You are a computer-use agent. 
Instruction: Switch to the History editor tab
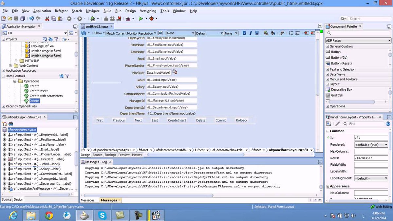pos(137,155)
